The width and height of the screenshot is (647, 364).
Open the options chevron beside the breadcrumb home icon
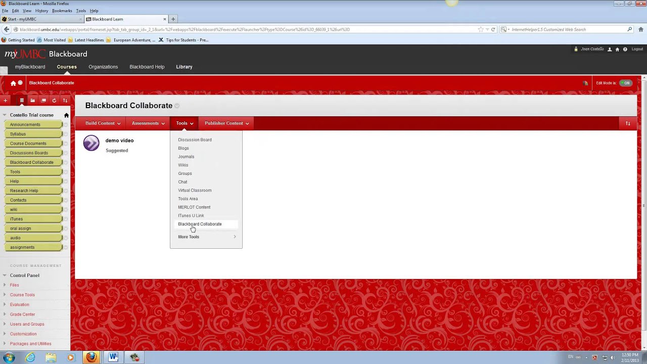pyautogui.click(x=20, y=83)
